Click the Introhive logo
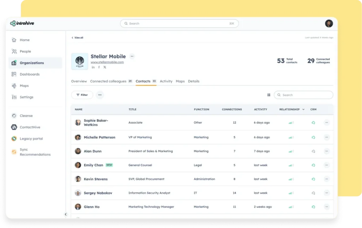The width and height of the screenshot is (362, 228). (x=22, y=23)
